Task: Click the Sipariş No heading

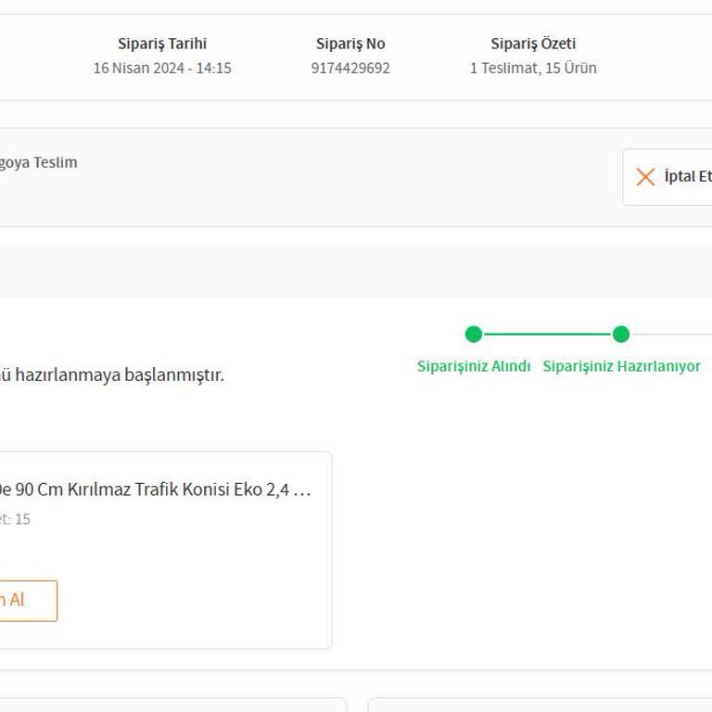Action: click(350, 44)
